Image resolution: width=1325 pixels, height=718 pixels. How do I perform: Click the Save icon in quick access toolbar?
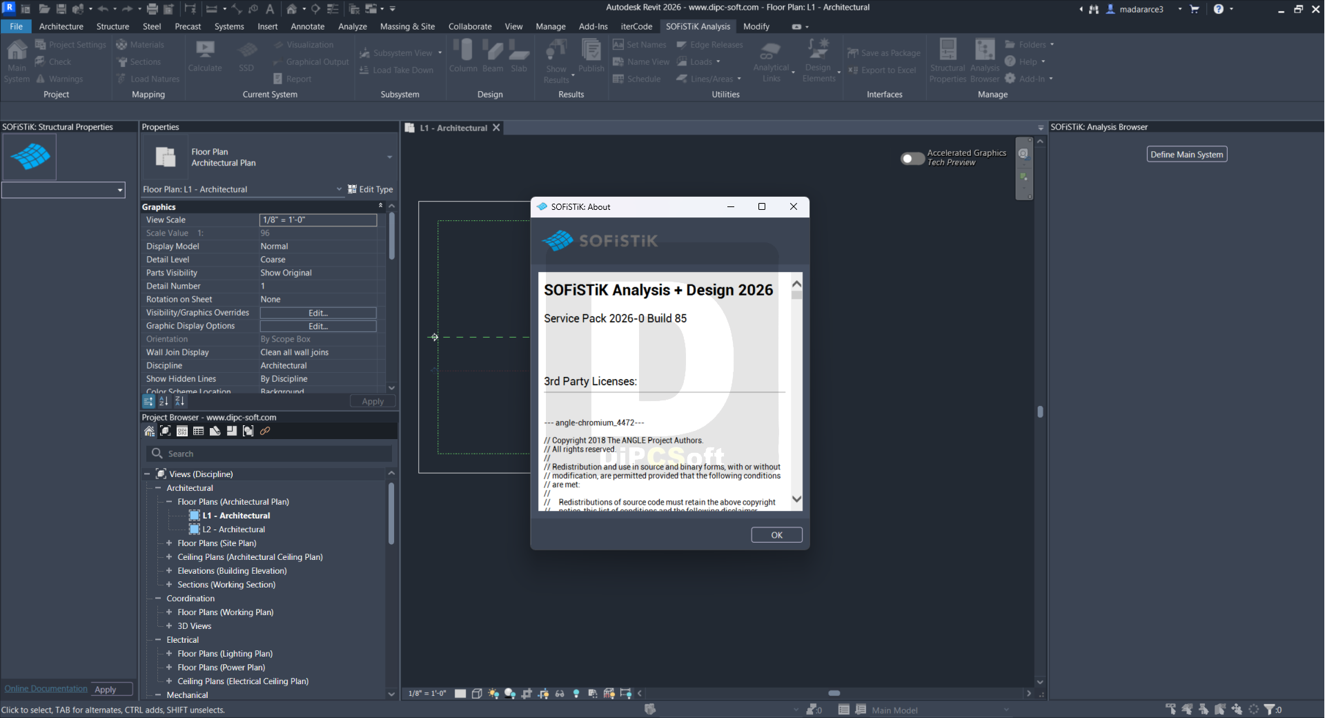pos(61,9)
